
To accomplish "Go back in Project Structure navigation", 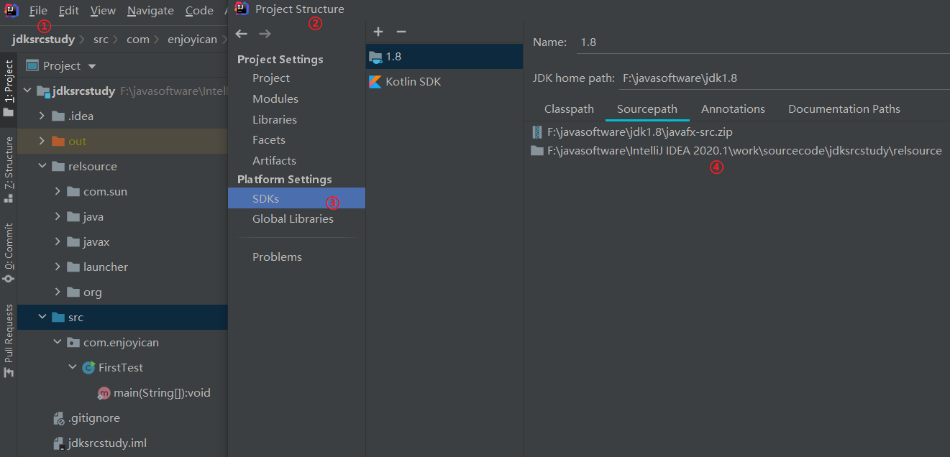I will tap(242, 34).
